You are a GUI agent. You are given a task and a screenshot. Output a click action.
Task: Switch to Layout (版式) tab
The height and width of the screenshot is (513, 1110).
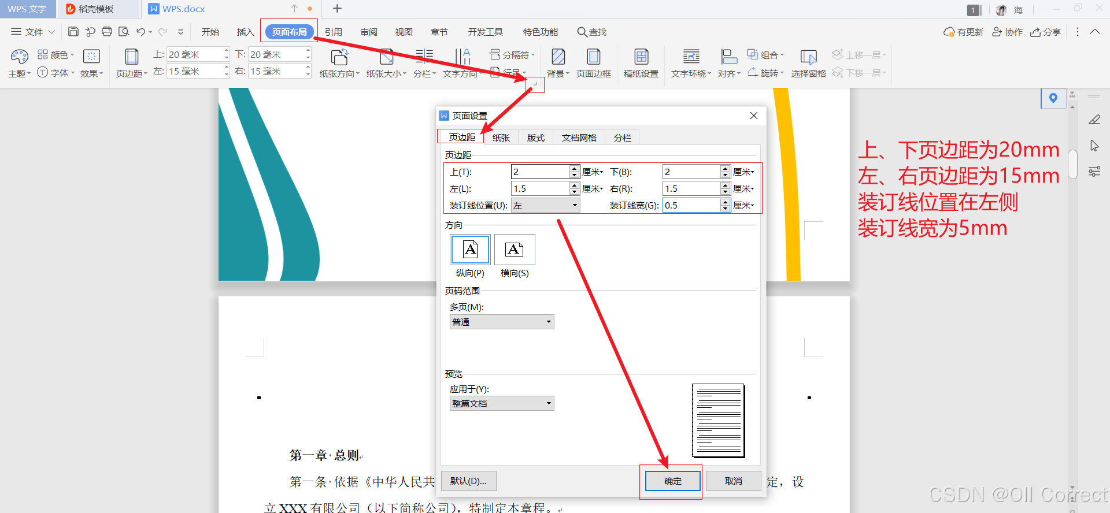click(x=535, y=137)
